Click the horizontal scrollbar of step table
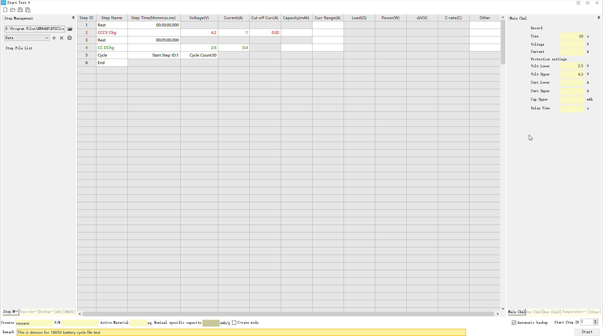Viewport: 603px width, 336px height. pyautogui.click(x=288, y=314)
